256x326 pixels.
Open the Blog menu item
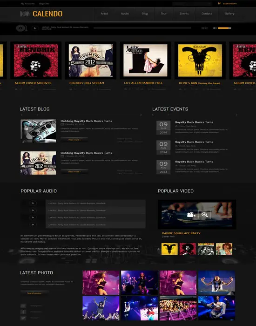pos(145,14)
